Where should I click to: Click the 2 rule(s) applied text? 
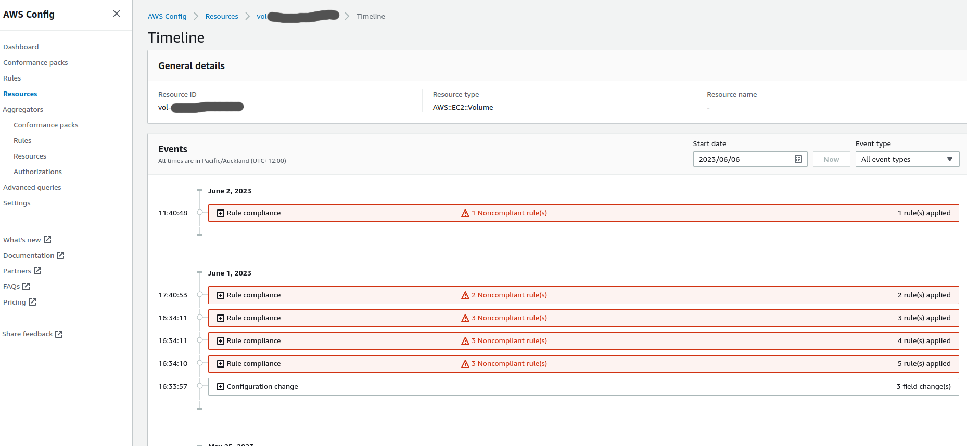pos(924,295)
